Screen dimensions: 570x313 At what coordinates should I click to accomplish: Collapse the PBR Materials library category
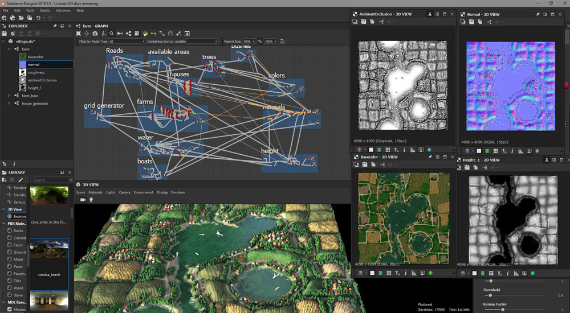3,224
